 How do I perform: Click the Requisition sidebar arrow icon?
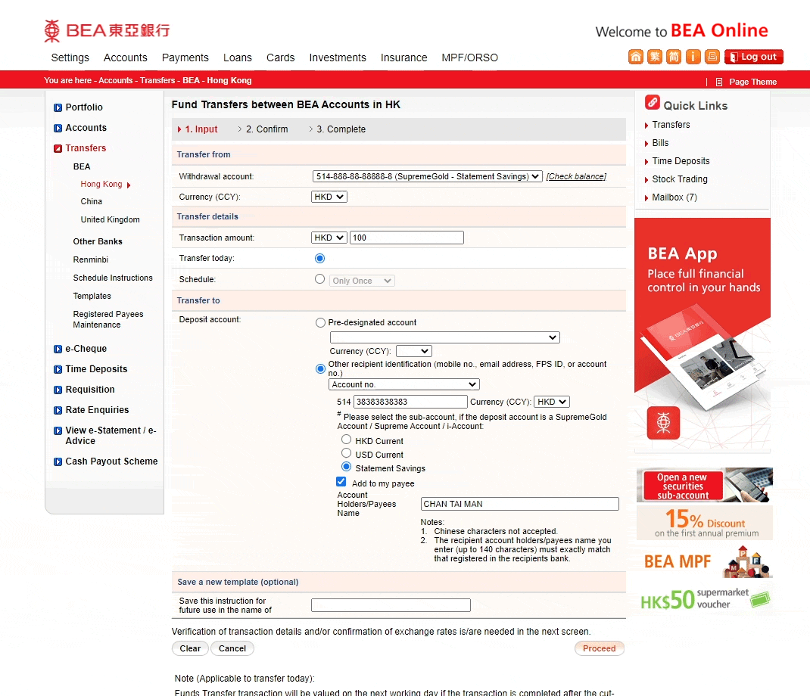click(58, 390)
